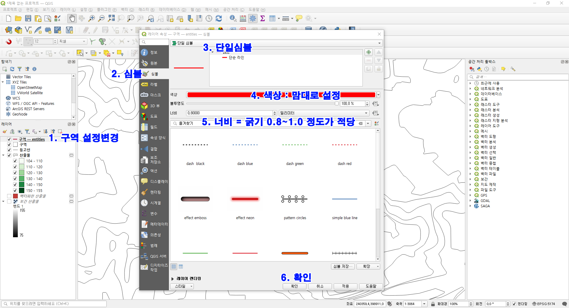Click the 확인 button
This screenshot has width=569, height=308.
click(294, 286)
